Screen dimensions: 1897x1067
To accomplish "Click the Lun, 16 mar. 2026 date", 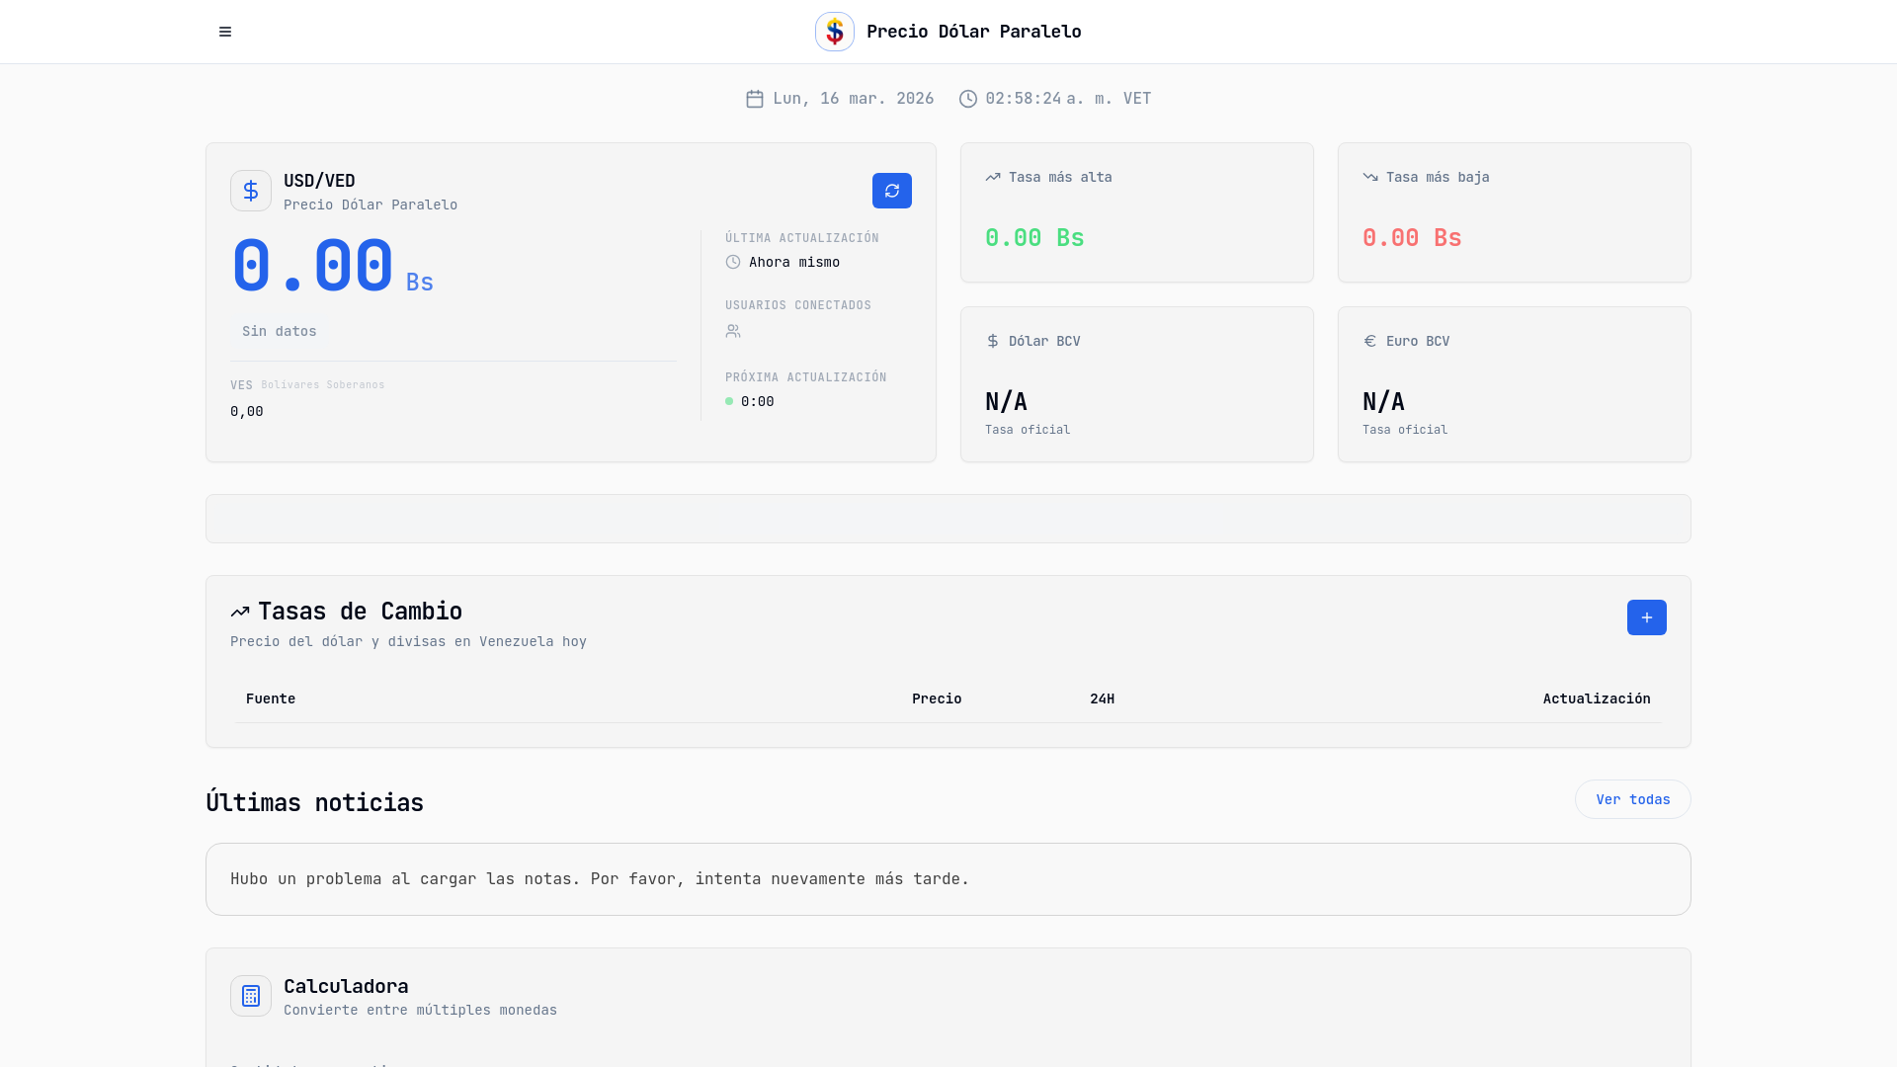I will click(x=854, y=99).
